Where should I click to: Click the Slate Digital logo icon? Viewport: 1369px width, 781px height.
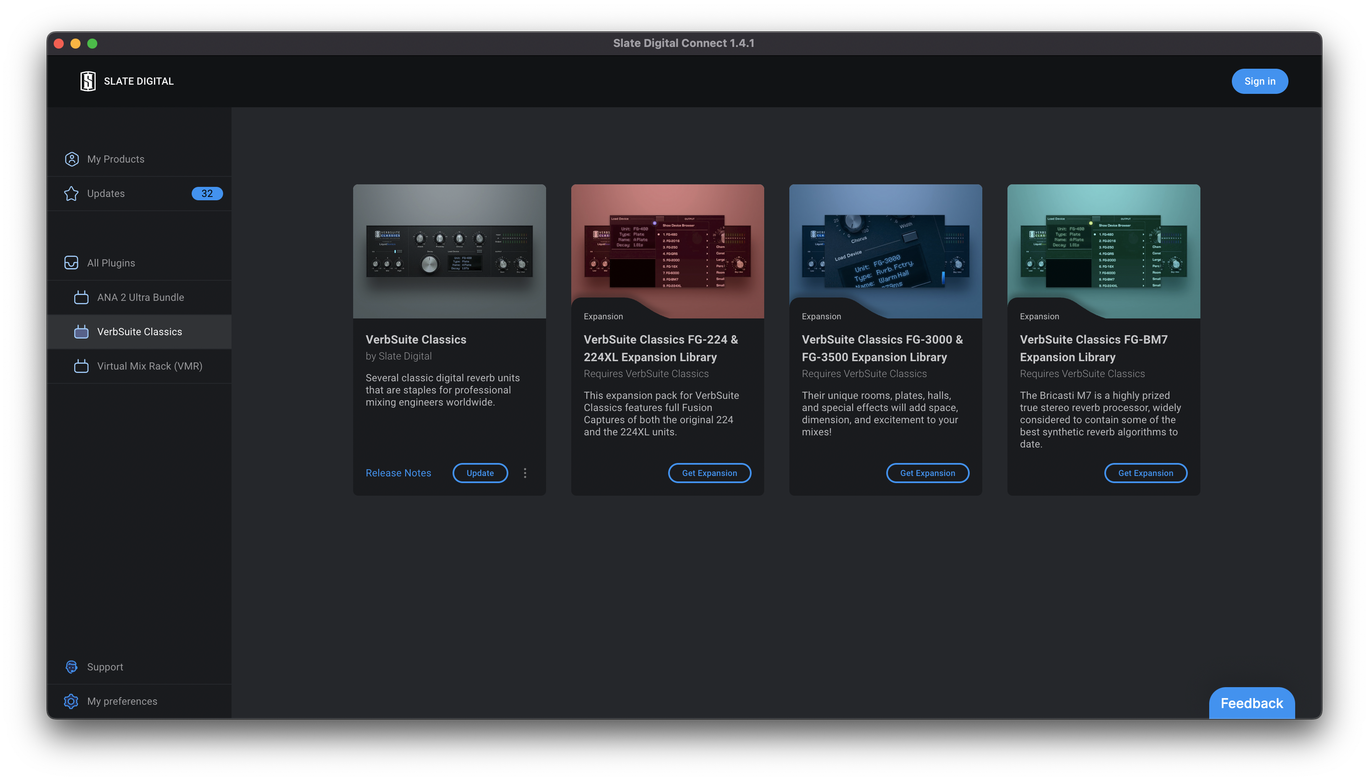click(x=88, y=81)
